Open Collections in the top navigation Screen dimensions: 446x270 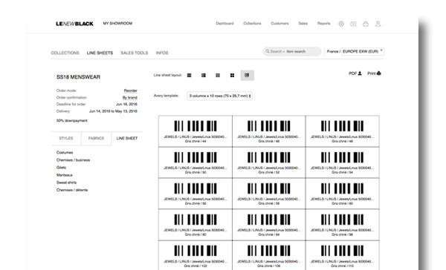(252, 24)
